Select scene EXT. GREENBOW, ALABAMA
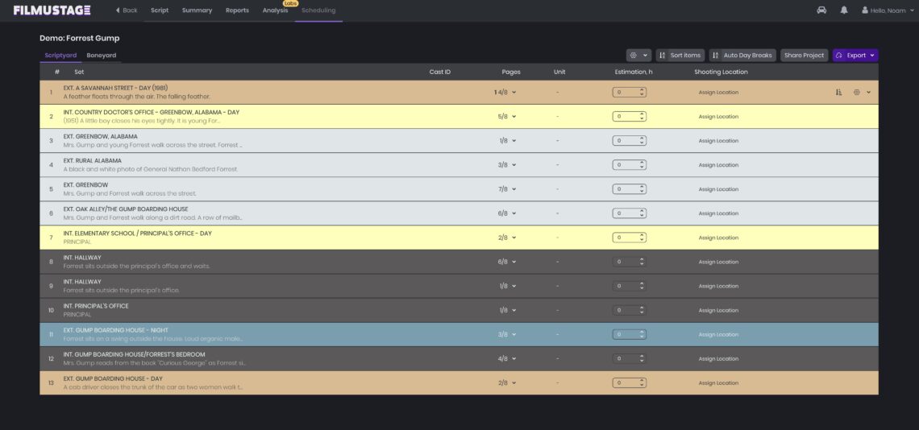This screenshot has width=919, height=430. tap(459, 141)
